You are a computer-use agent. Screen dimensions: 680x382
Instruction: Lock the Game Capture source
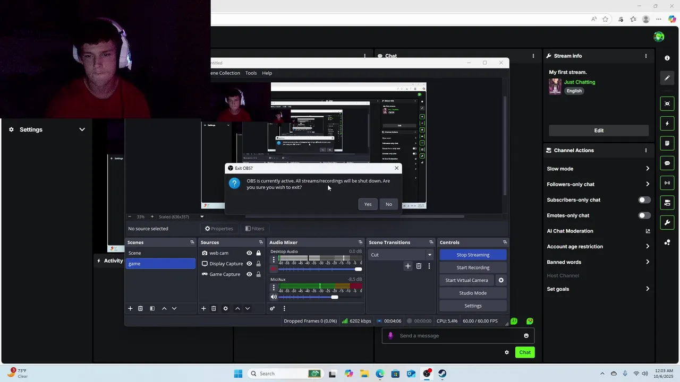pos(259,274)
